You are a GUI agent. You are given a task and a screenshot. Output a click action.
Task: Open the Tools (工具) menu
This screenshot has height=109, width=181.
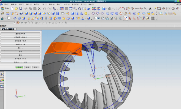[44, 4]
